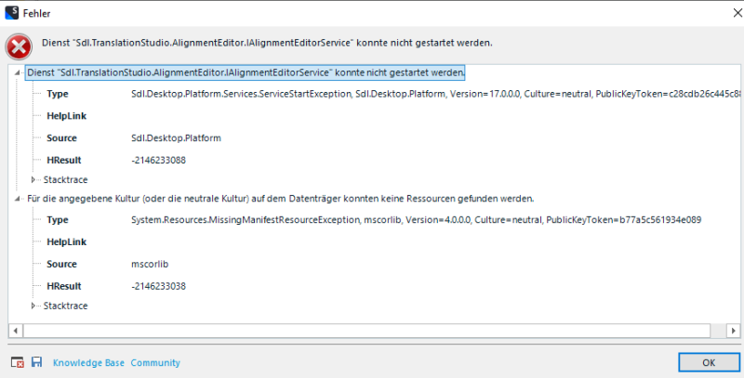
Task: Save error details with floppy disk icon
Action: click(x=36, y=362)
